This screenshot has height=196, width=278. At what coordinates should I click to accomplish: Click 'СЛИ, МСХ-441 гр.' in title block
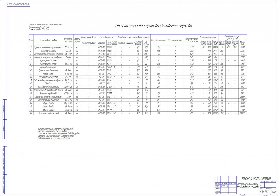268,192
